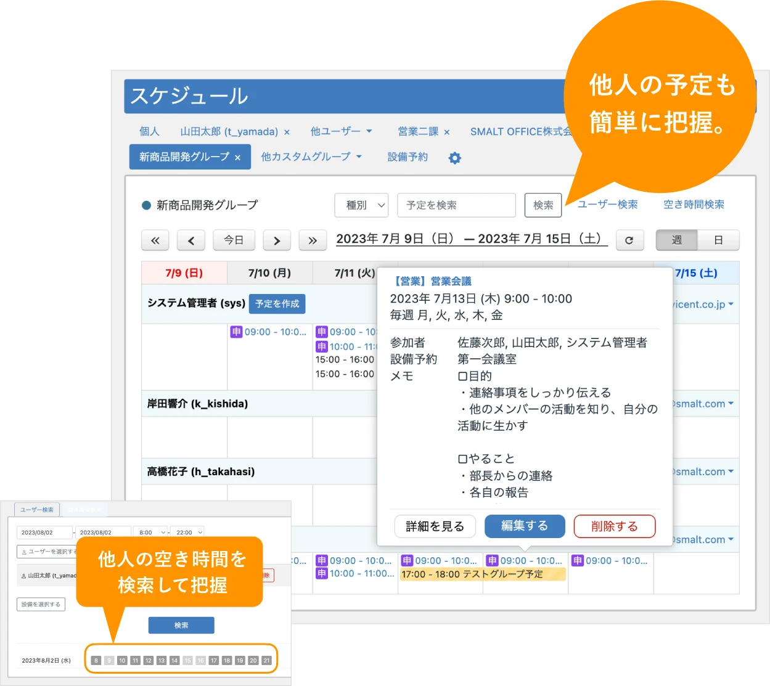
Task: Open the 設備予約 tab
Action: [408, 157]
